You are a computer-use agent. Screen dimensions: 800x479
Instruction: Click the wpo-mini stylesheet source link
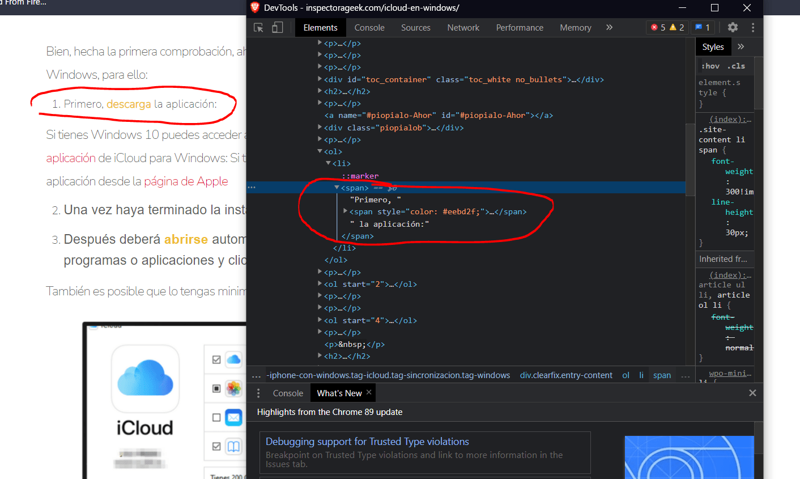pos(730,373)
